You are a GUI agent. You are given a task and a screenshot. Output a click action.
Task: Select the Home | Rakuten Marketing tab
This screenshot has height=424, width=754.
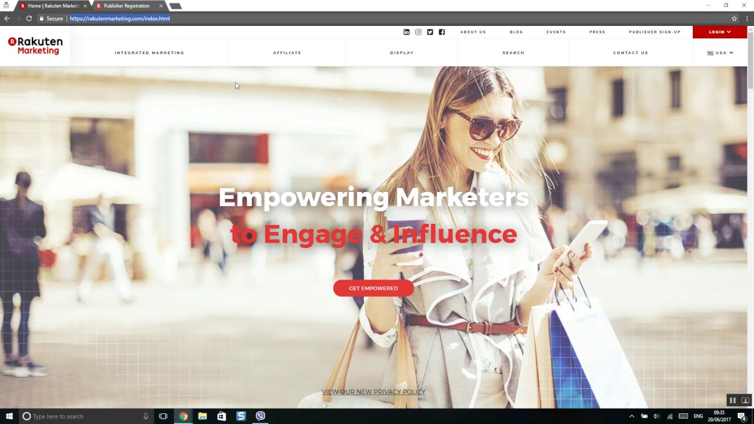tap(53, 6)
